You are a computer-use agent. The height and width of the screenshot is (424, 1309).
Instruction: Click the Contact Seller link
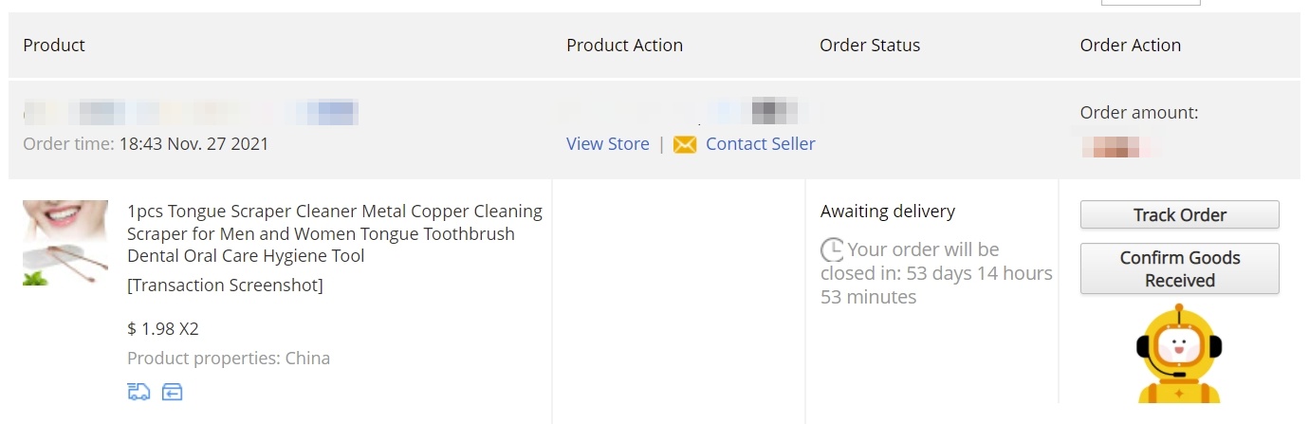coord(760,144)
